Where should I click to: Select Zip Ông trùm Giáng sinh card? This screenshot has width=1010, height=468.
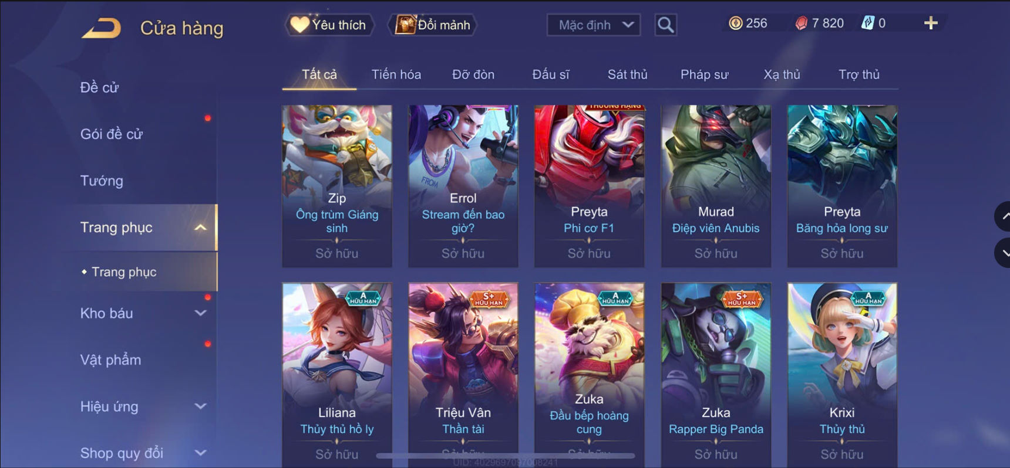[337, 186]
